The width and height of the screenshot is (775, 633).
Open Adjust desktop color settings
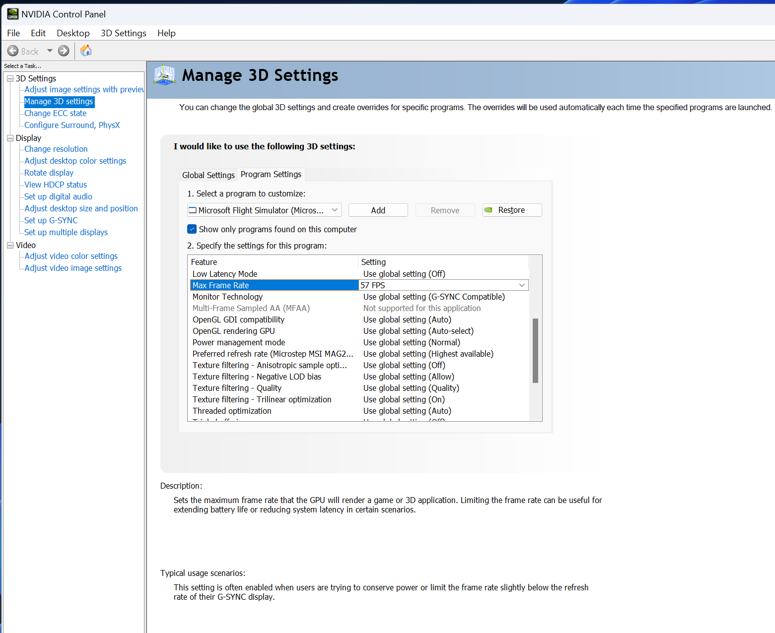click(x=75, y=161)
